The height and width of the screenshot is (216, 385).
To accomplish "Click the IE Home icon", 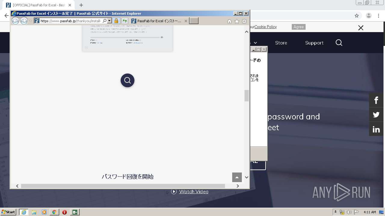I will point(229,21).
